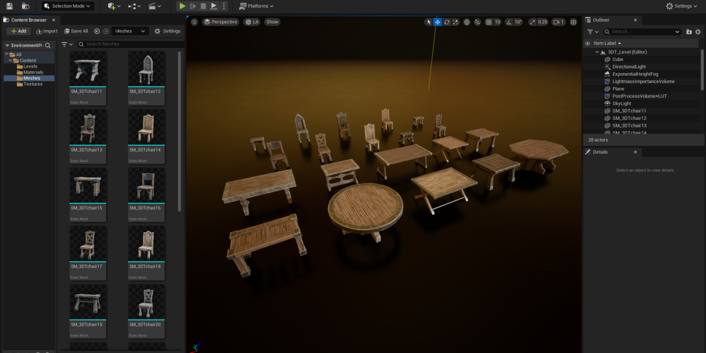Open play mode options via three dots
The width and height of the screenshot is (706, 353).
224,6
